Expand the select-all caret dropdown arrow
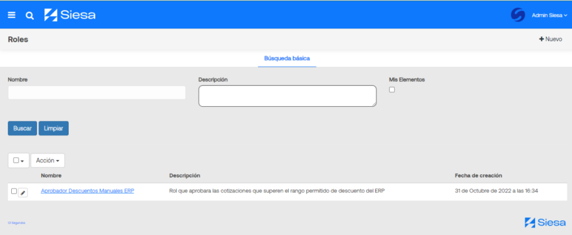The image size is (572, 235). (22, 161)
